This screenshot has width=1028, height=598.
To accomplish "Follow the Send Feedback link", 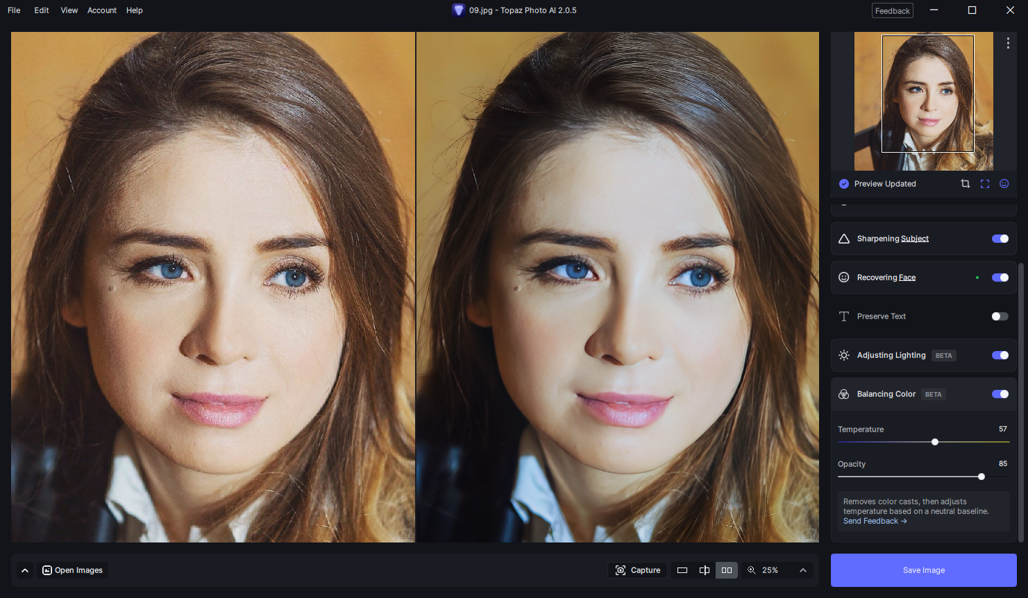I will point(875,521).
